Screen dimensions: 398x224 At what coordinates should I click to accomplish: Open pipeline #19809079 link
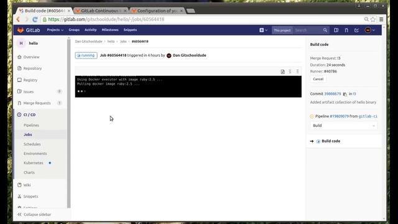point(339,116)
